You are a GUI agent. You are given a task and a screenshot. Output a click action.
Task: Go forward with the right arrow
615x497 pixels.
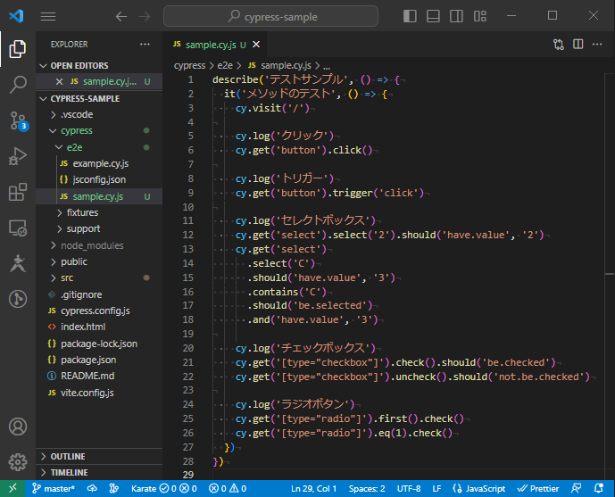[145, 16]
